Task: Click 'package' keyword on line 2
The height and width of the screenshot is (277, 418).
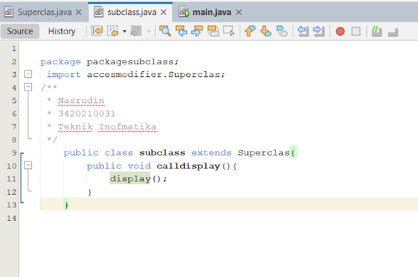Action: (61, 62)
